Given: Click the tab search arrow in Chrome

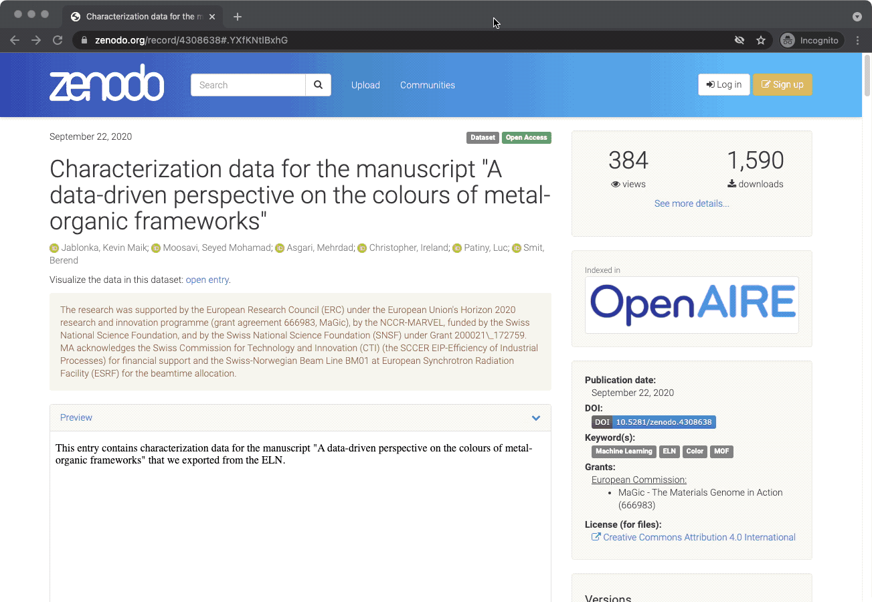Looking at the screenshot, I should pos(857,17).
